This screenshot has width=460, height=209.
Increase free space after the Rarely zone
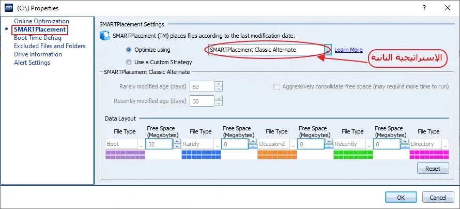[x=253, y=141]
